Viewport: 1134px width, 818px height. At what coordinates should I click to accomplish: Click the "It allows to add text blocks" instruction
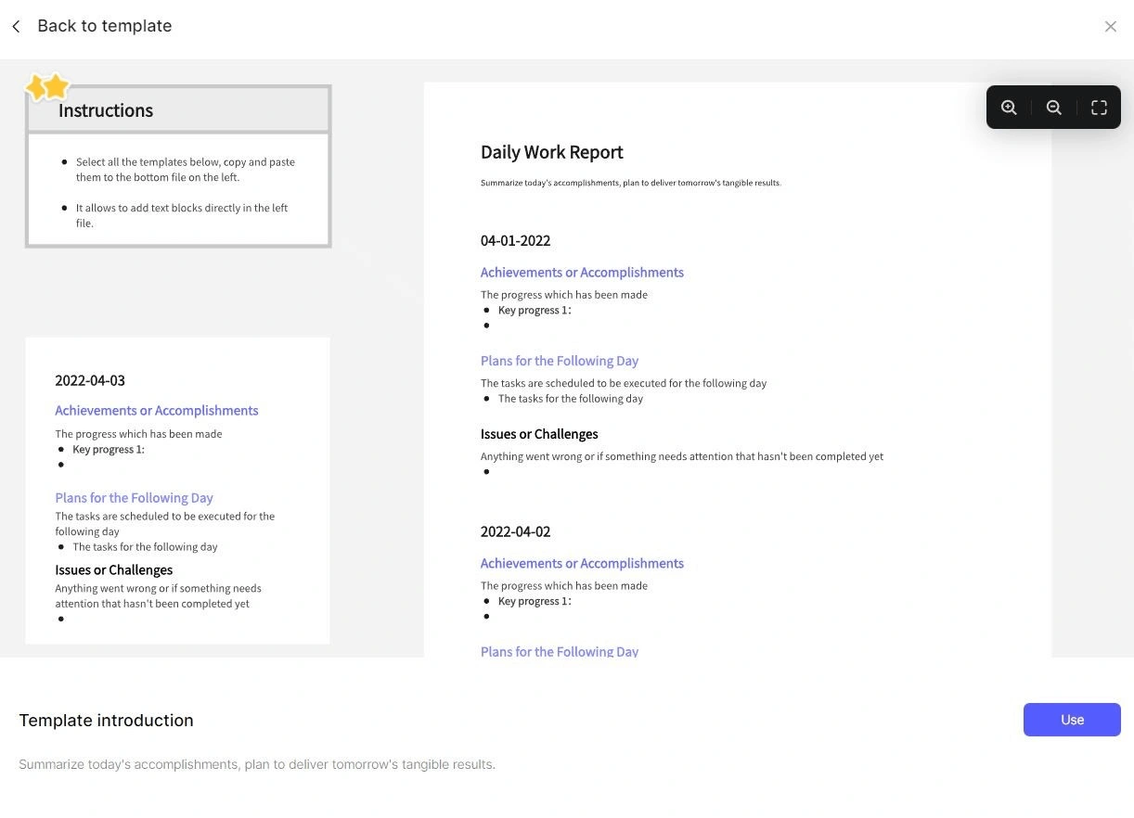tap(182, 215)
